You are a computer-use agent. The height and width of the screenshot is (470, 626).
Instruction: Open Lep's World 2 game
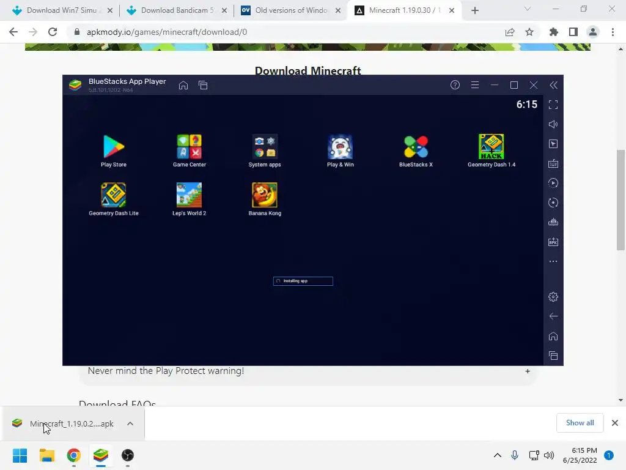(x=190, y=200)
